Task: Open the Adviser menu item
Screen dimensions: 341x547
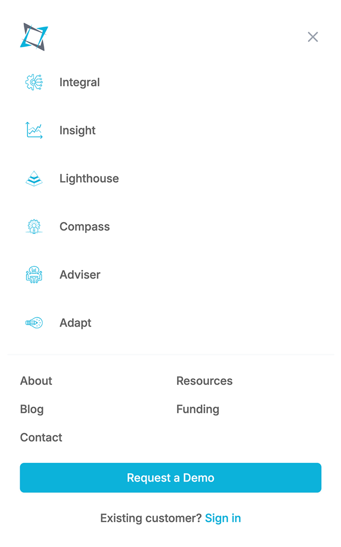Action: 80,275
